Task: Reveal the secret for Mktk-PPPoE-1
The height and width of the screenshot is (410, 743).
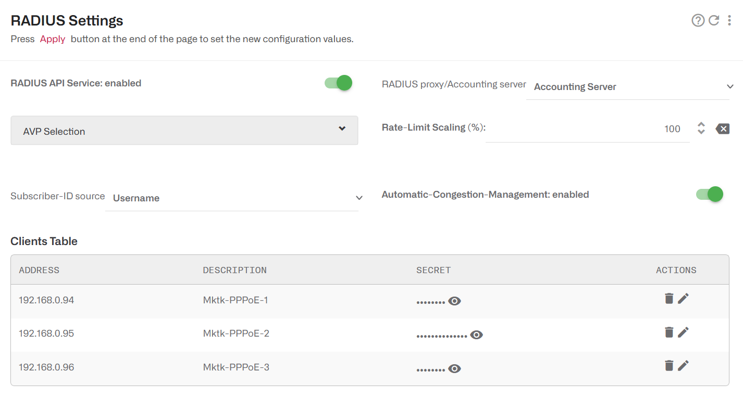Action: point(454,301)
